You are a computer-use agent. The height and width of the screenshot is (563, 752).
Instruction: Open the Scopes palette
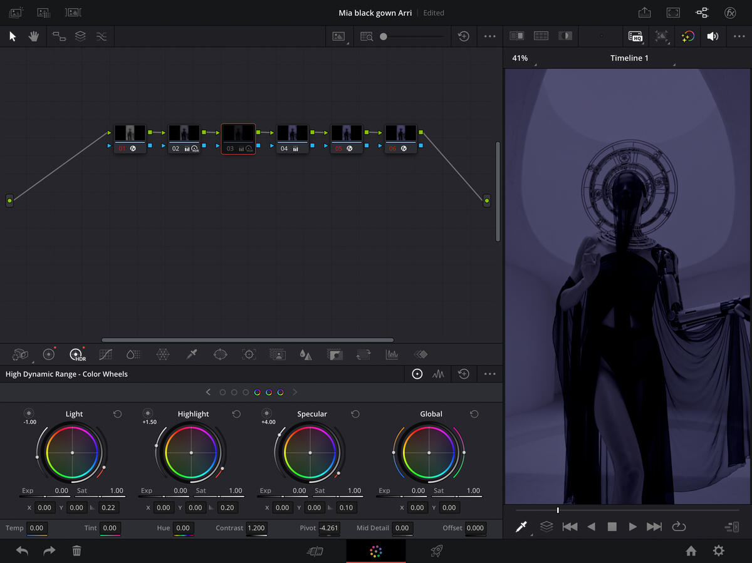point(392,354)
